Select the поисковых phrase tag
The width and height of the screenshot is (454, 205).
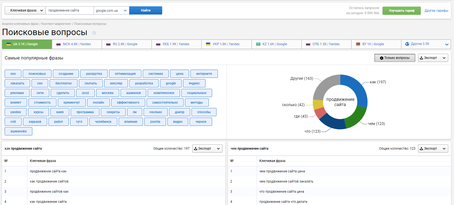(37, 74)
